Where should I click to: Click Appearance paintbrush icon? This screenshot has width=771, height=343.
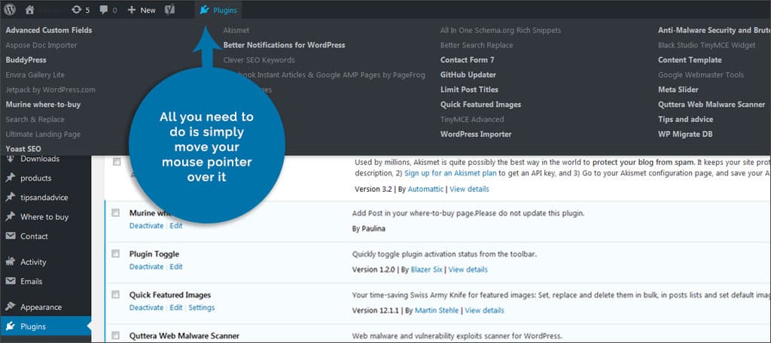pos(11,307)
